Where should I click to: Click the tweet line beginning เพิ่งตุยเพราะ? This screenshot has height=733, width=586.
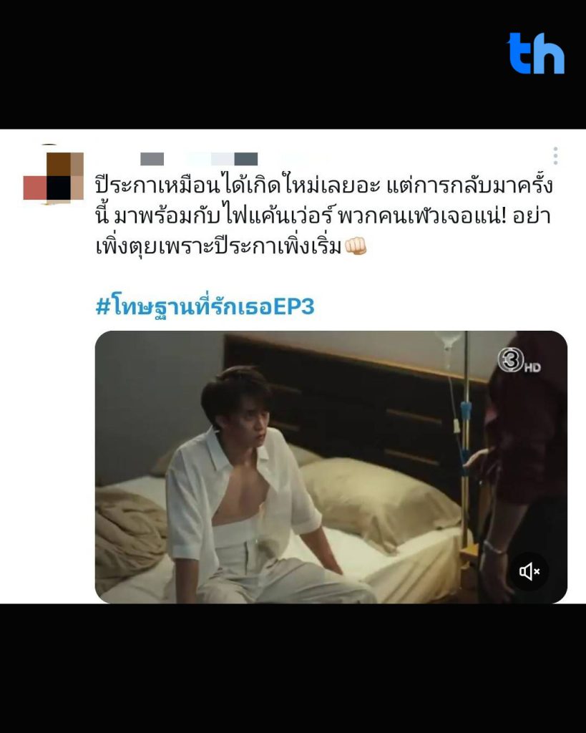coord(231,246)
